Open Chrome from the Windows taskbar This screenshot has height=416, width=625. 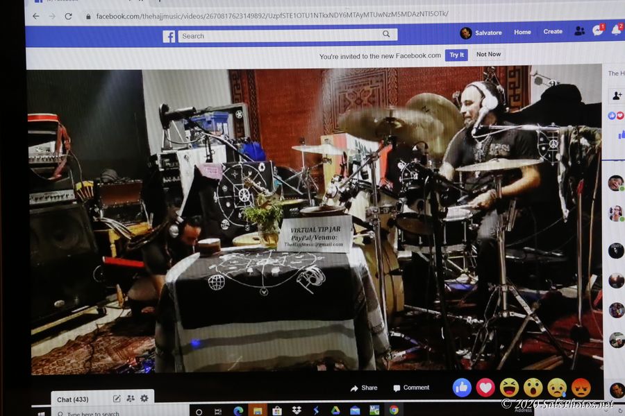394,410
